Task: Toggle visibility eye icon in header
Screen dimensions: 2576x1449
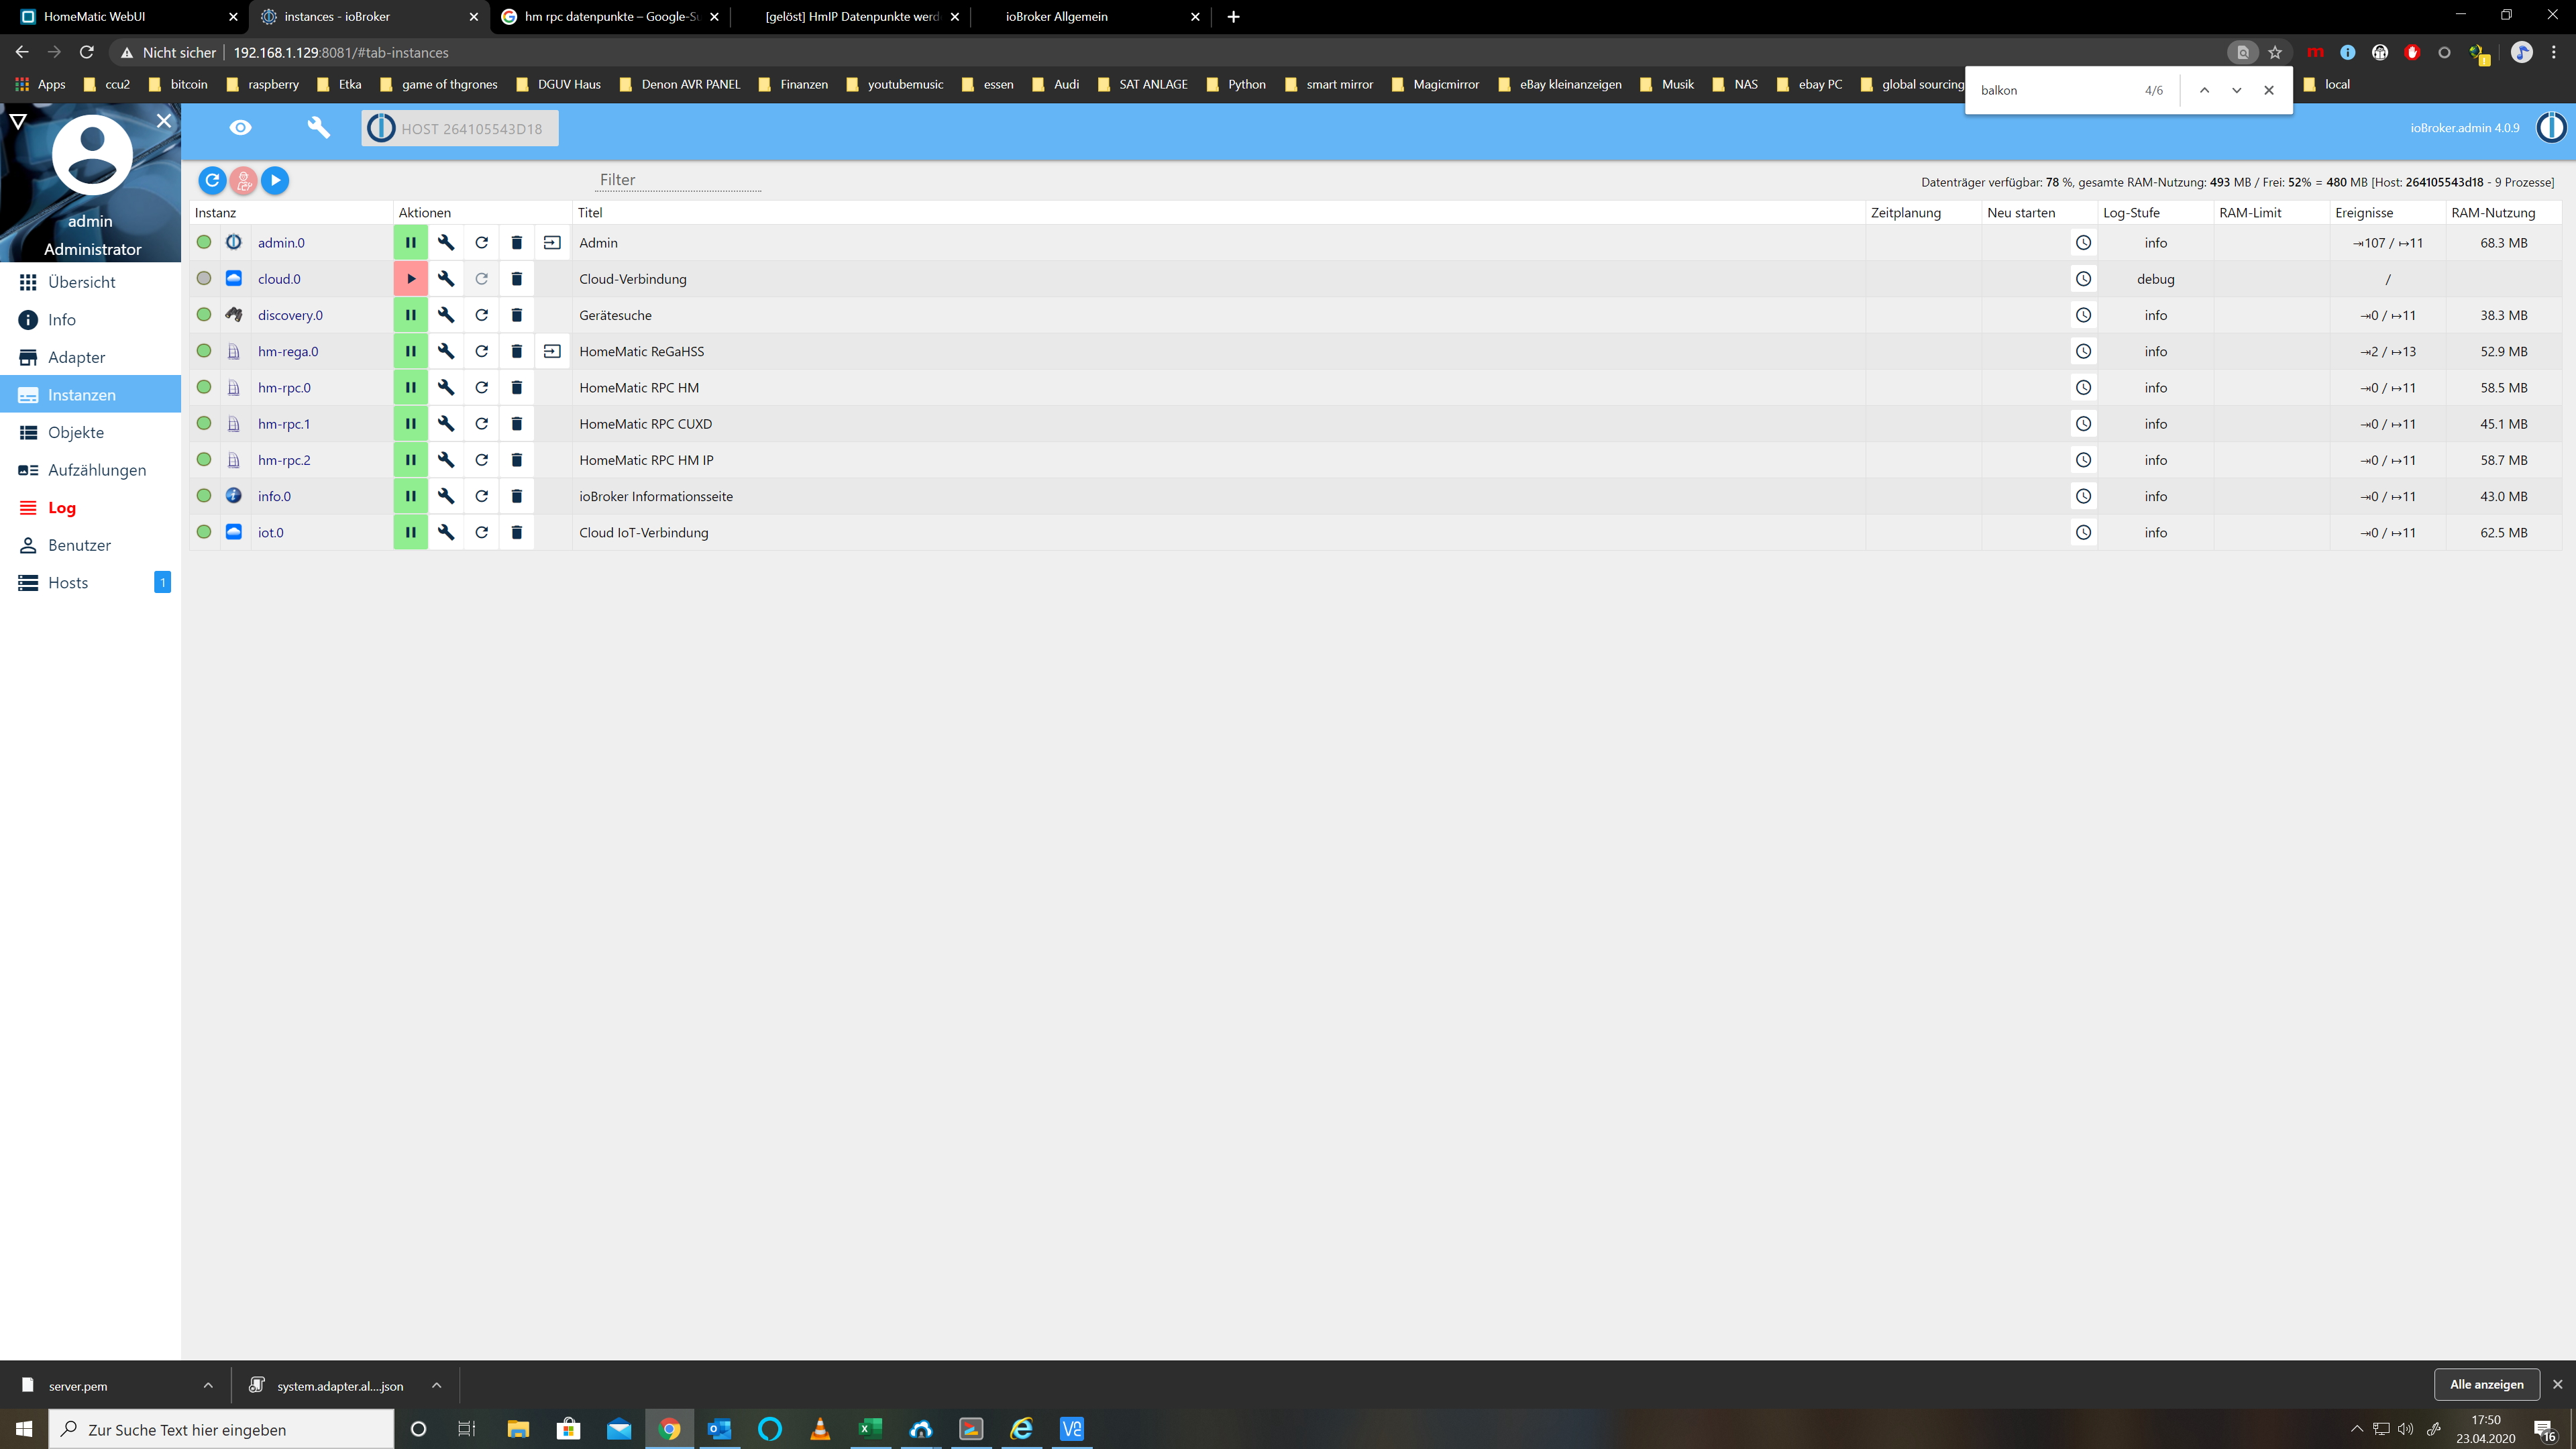Action: point(240,128)
